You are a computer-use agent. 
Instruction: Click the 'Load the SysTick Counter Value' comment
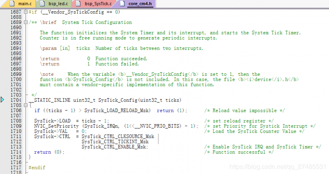[255, 131]
